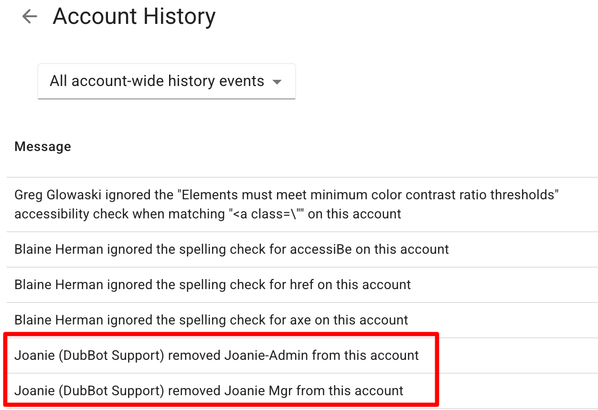Open the All account-wide history events dropdown
The width and height of the screenshot is (598, 410).
tap(167, 81)
